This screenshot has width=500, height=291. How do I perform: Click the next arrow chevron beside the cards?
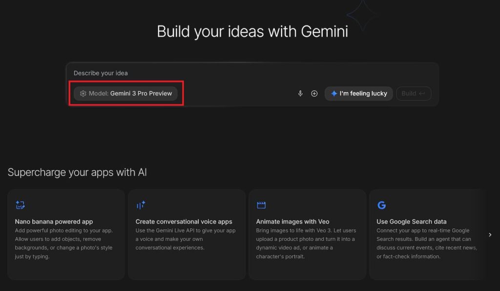490,235
